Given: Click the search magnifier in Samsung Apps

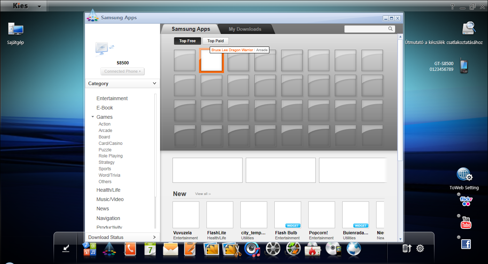Looking at the screenshot, I should pyautogui.click(x=390, y=29).
